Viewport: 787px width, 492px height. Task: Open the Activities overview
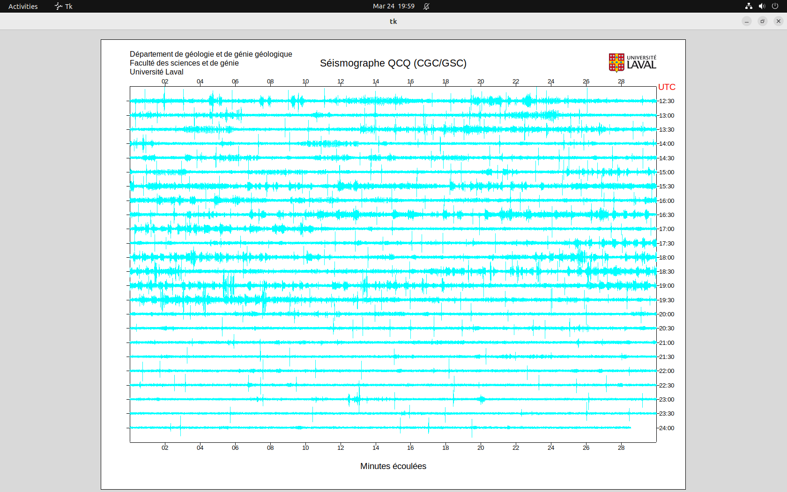click(23, 6)
